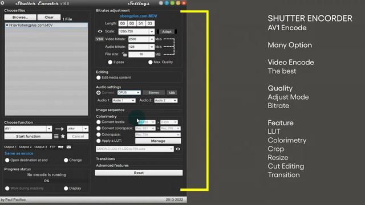Click the Length frames field 03
Viewport: 365px width, 205px height.
point(150,23)
